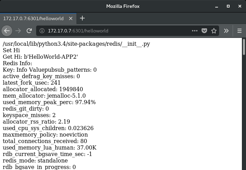
Task: Open the page actions ellipsis menu
Action: (195, 31)
